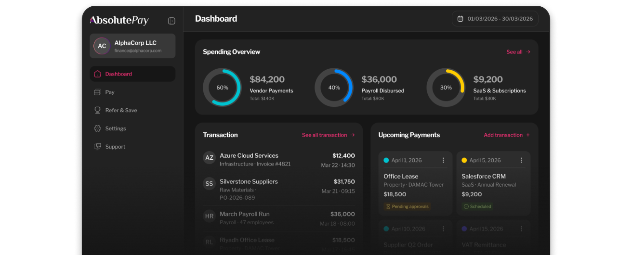Click the AbsolutePay logo
632x255 pixels.
pyautogui.click(x=119, y=20)
